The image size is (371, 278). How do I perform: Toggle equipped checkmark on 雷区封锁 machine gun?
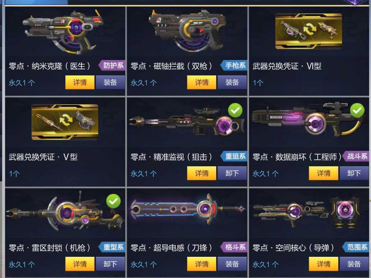[113, 201]
